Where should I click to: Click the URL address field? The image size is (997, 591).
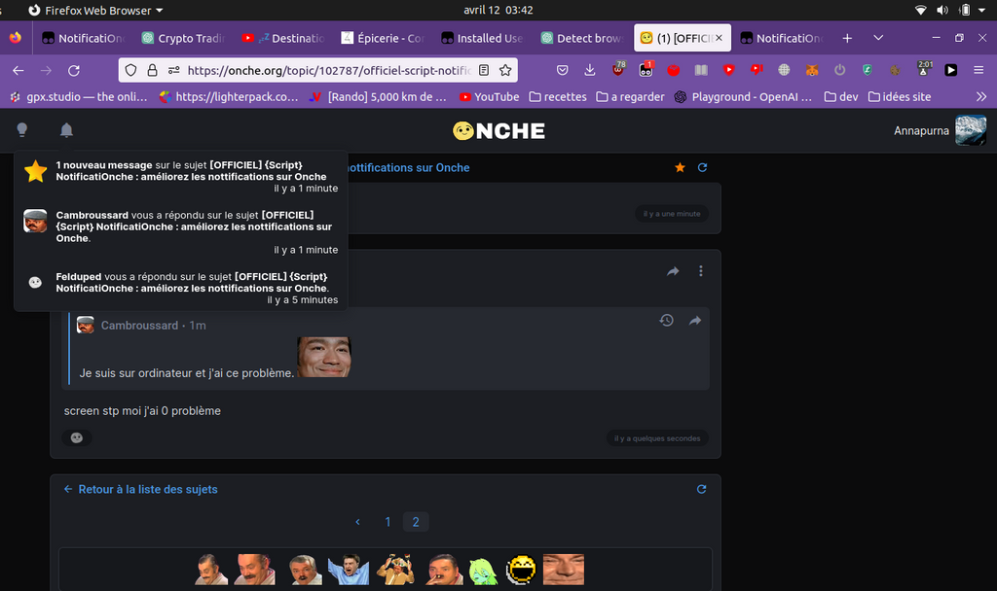click(x=328, y=70)
